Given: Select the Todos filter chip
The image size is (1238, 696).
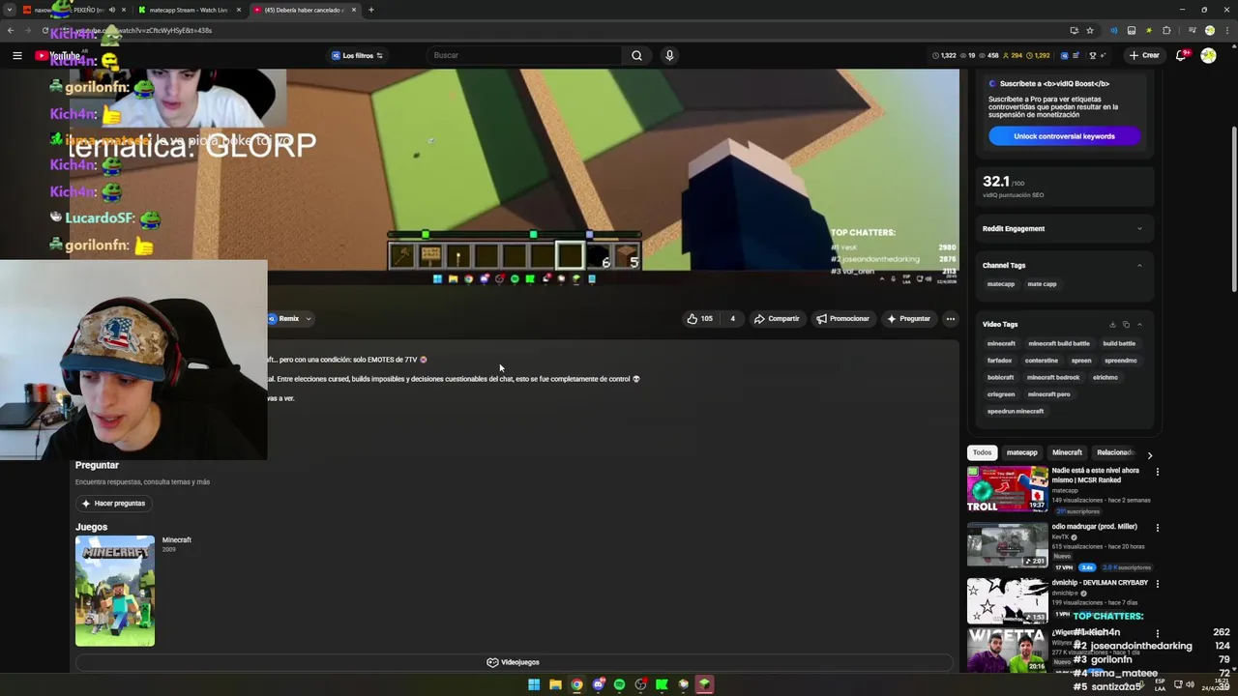Looking at the screenshot, I should 982,452.
